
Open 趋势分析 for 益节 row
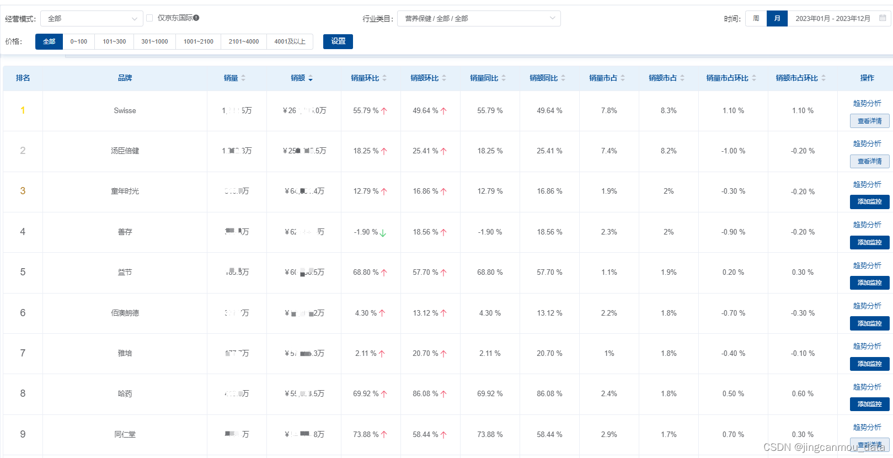(867, 265)
